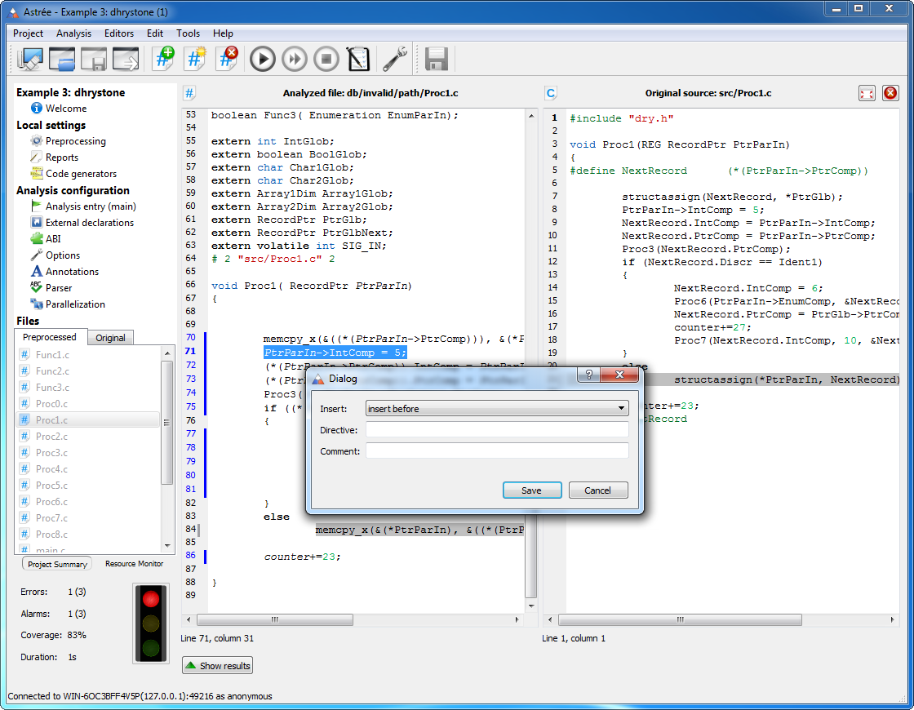Image resolution: width=914 pixels, height=710 pixels.
Task: Click the fast-forward analysis button
Action: (x=295, y=59)
